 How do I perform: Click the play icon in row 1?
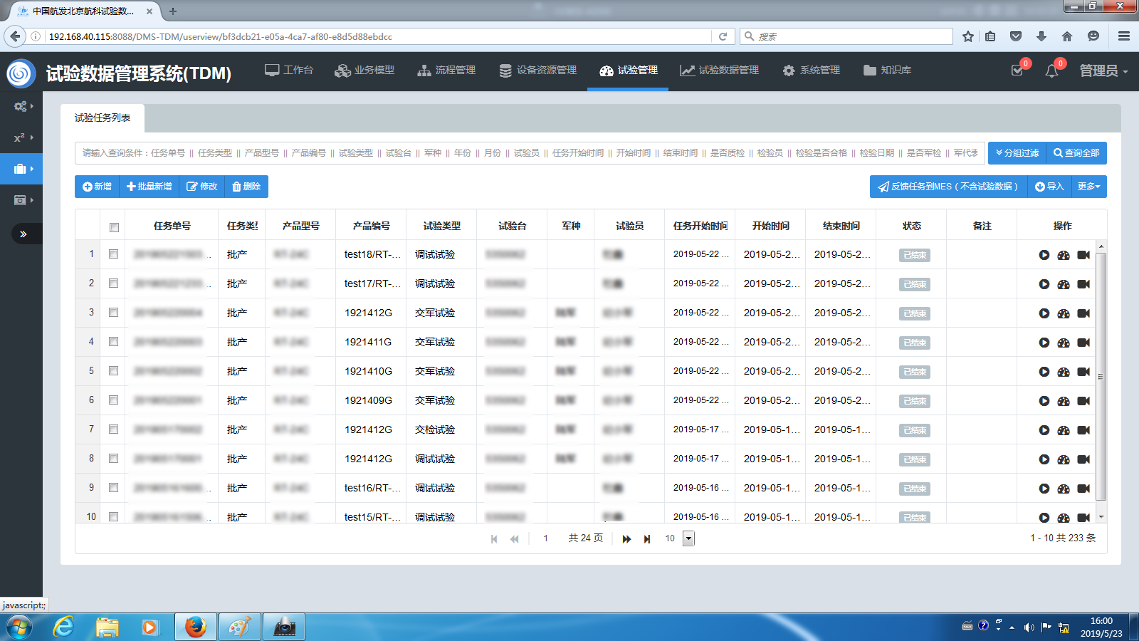click(x=1044, y=255)
